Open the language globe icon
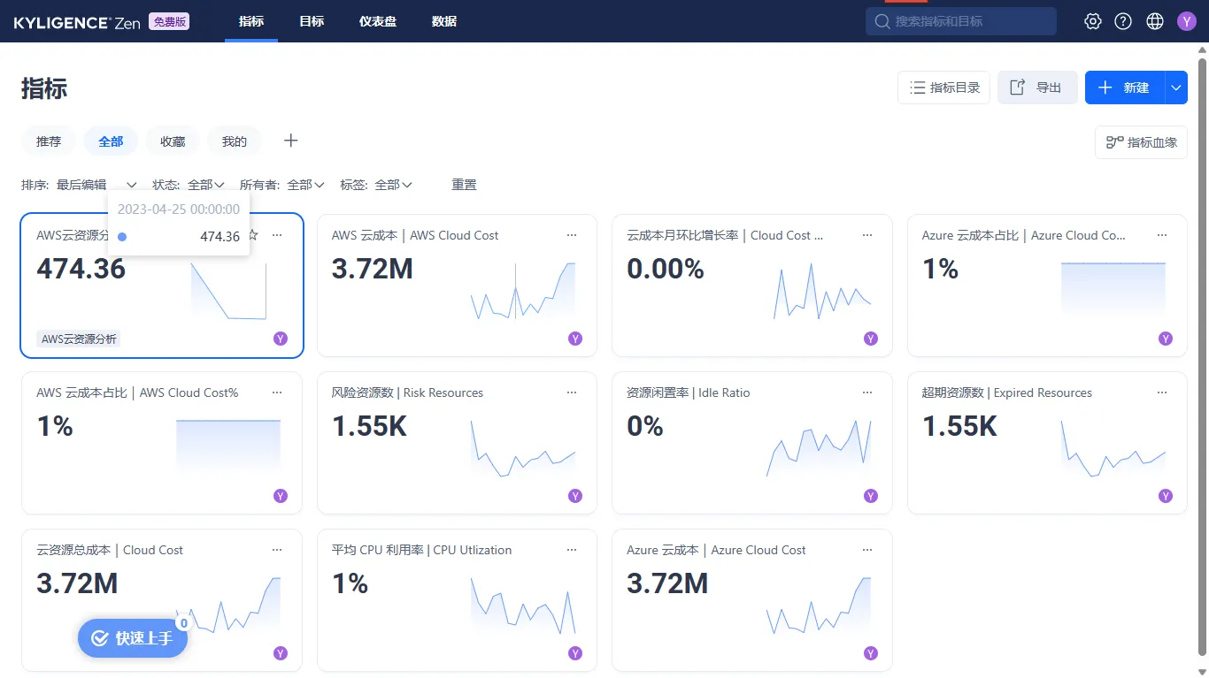The image size is (1209, 678). pyautogui.click(x=1155, y=21)
